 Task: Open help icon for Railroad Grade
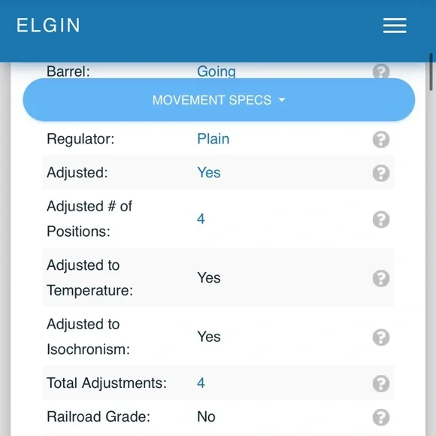coord(381,417)
